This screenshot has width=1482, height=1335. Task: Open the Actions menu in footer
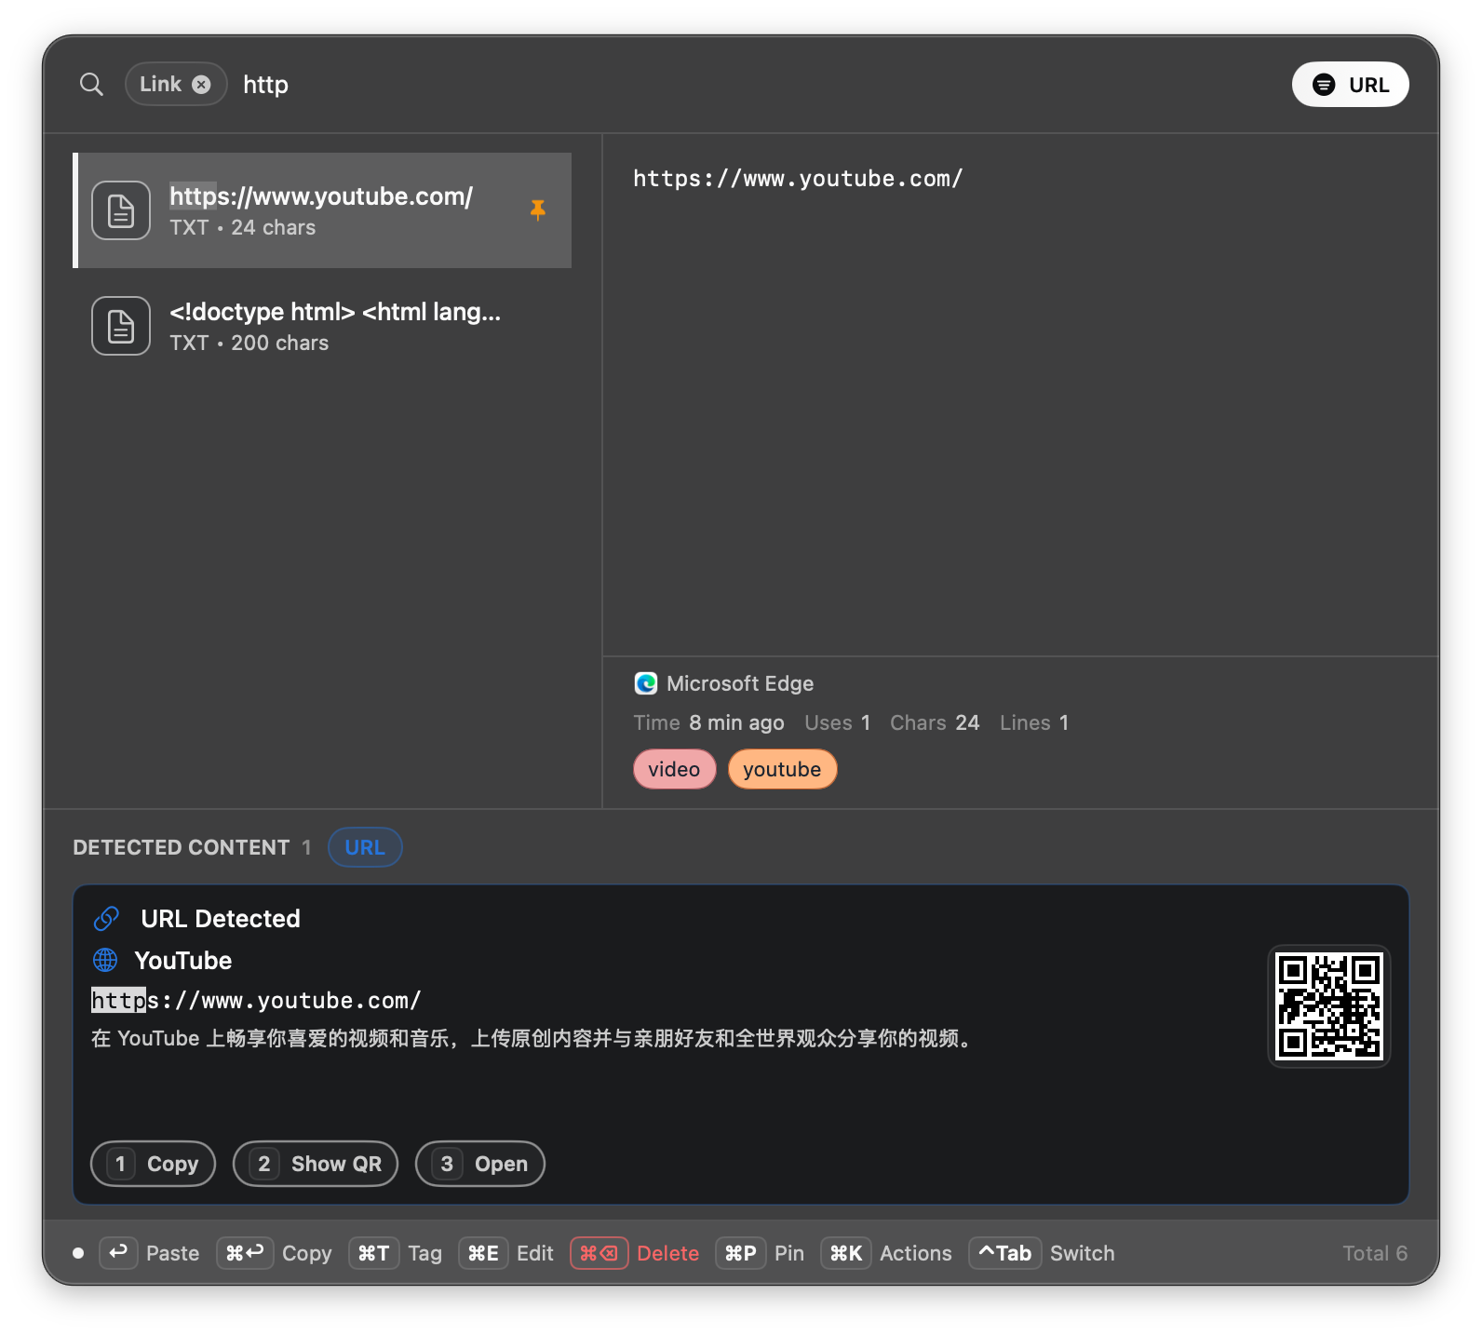point(916,1253)
